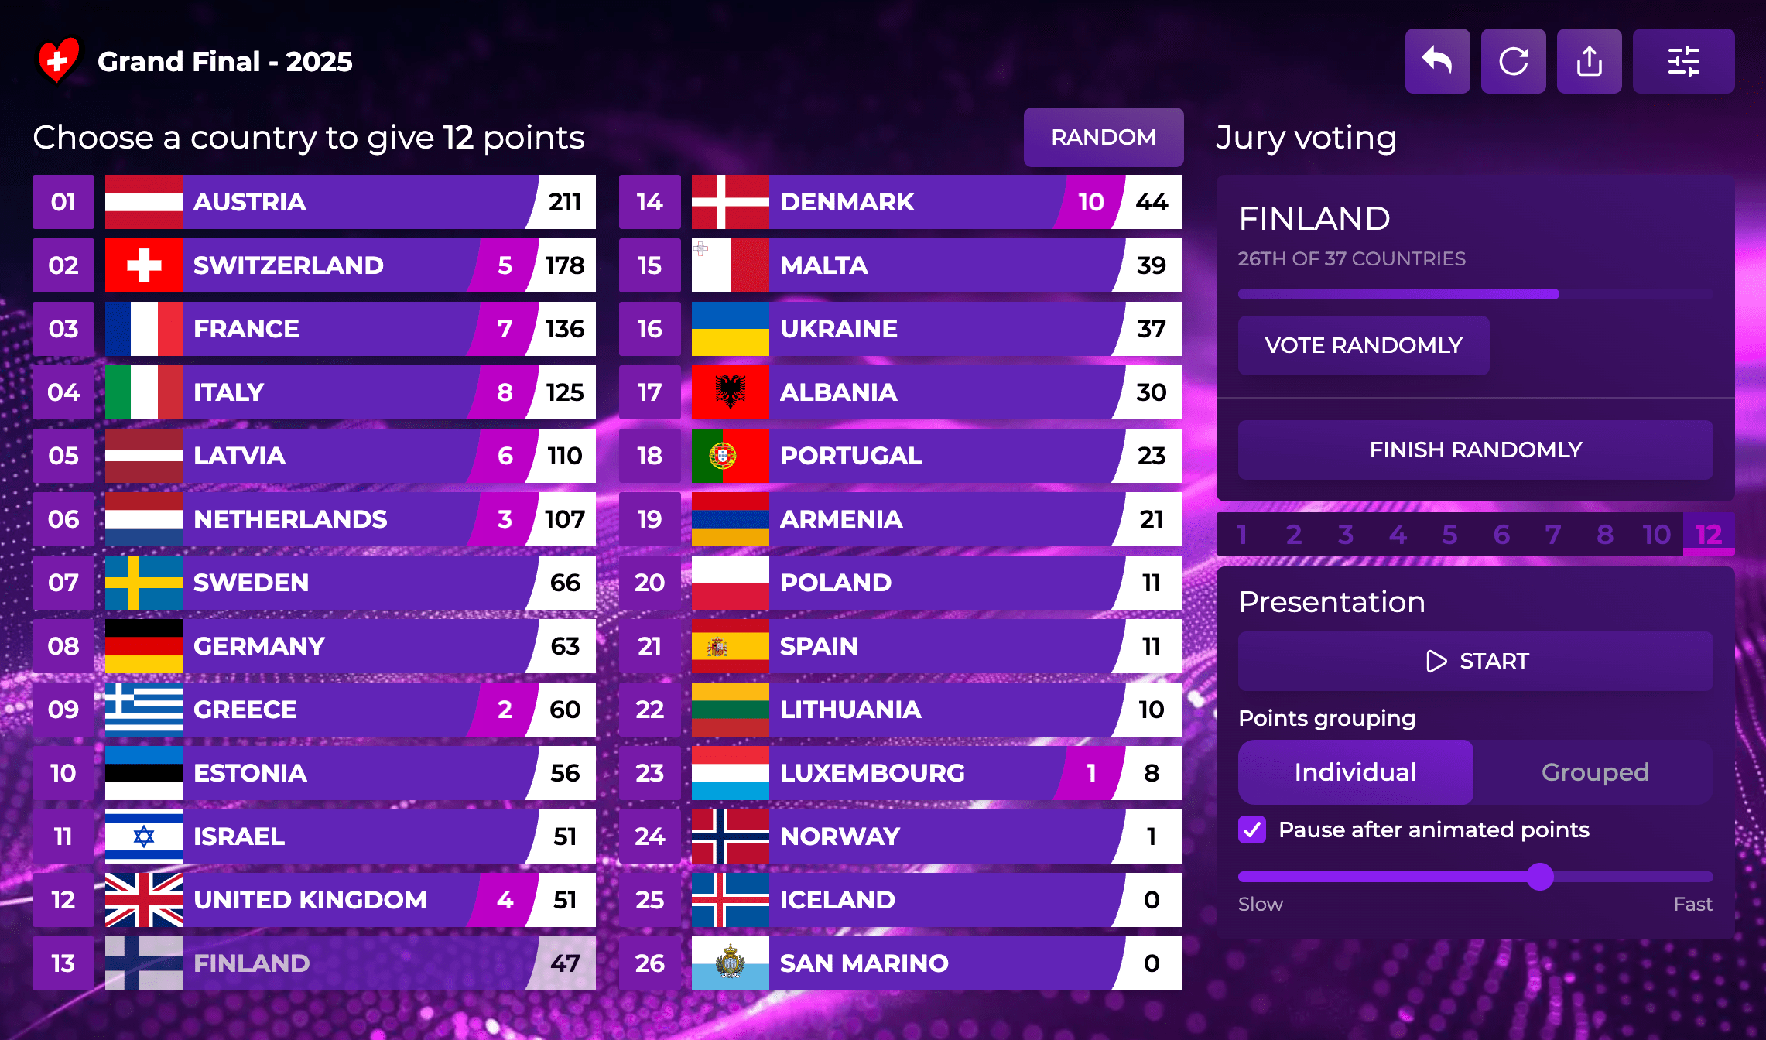Click the RANDOM button
Viewport: 1766px width, 1040px height.
[1103, 137]
